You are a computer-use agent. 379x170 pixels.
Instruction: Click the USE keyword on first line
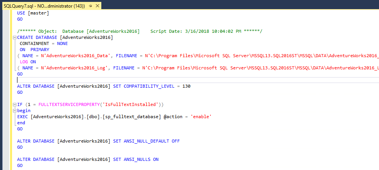coord(22,13)
